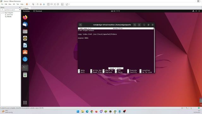Open the Windows Start menu

tap(78, 111)
